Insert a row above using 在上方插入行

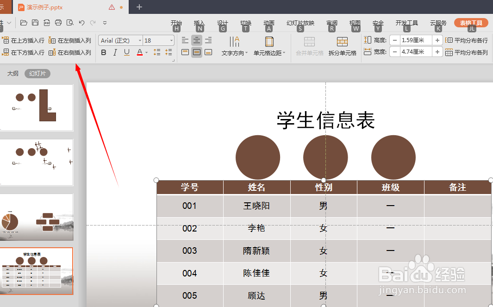point(22,40)
